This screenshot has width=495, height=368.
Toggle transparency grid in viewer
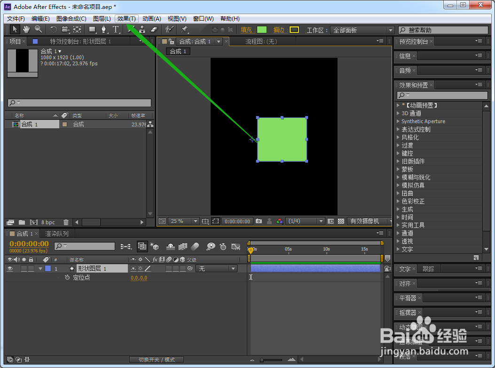coord(341,221)
